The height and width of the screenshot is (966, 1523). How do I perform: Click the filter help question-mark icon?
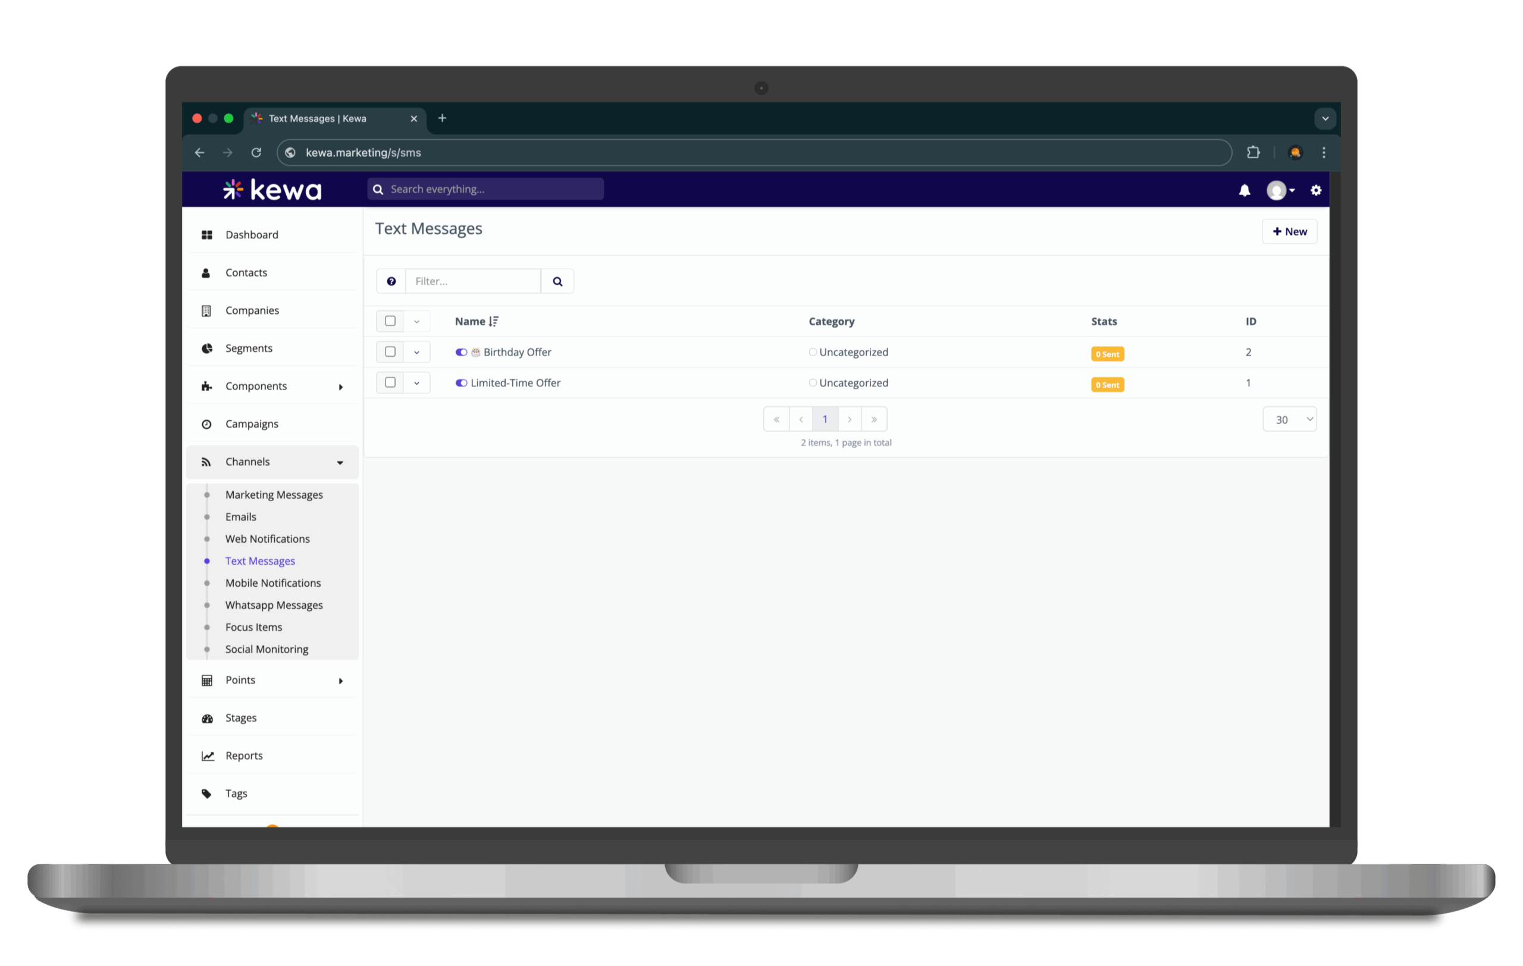tap(391, 281)
